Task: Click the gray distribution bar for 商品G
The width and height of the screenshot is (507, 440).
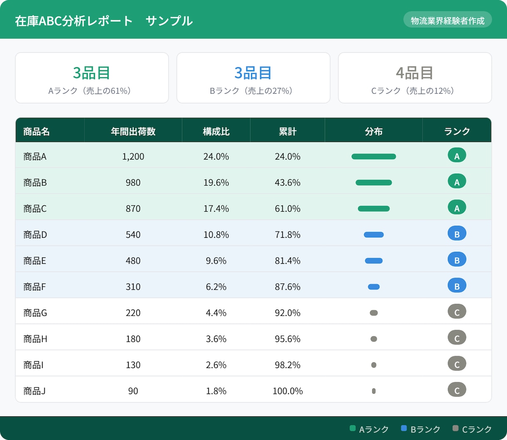Action: pos(374,313)
